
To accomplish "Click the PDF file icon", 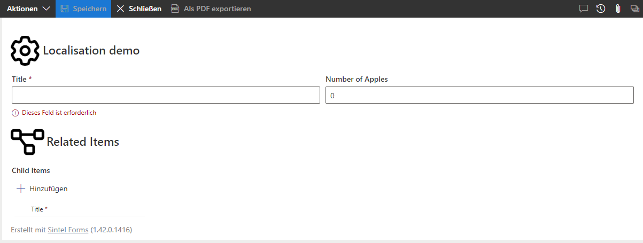I will (x=175, y=9).
